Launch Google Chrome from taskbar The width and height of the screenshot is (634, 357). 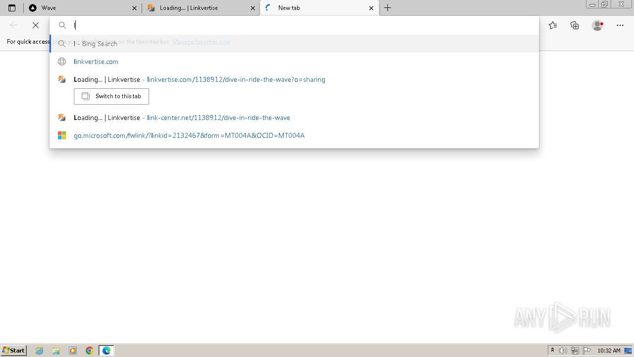pyautogui.click(x=90, y=351)
